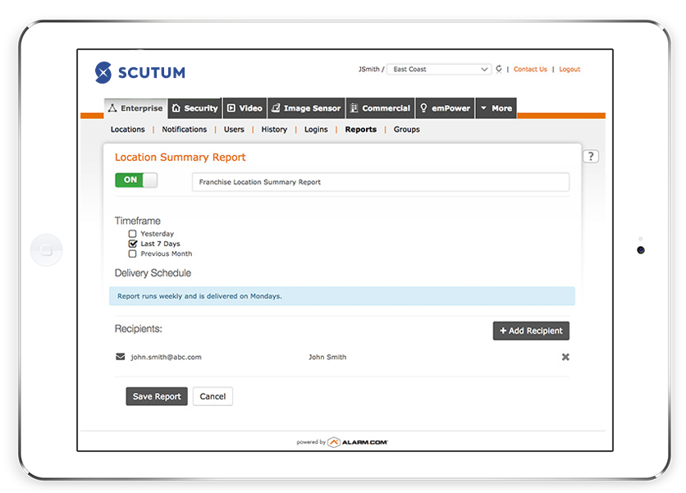Screen dimensions: 686x493
Task: Click the refresh icon beside East Coast
Action: click(x=499, y=70)
